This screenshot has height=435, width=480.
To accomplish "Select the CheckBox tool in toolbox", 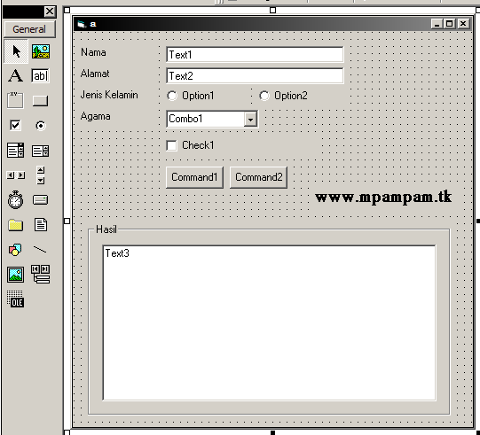I will 15,125.
